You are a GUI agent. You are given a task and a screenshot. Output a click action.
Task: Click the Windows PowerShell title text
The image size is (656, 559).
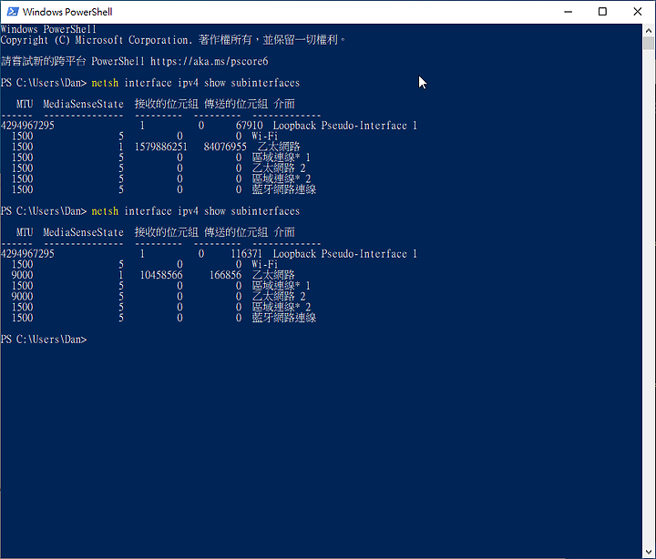coord(67,12)
